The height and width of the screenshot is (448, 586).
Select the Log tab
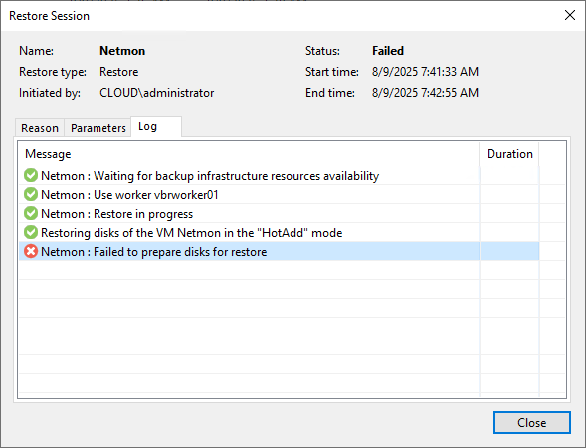[156, 127]
